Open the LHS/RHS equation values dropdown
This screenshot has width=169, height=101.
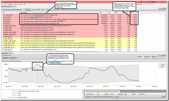117,97
